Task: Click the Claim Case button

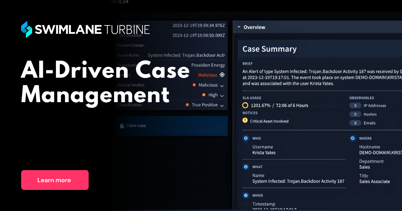Action: pyautogui.click(x=171, y=126)
